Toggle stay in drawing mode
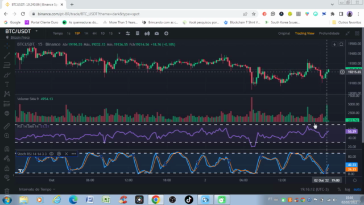Image resolution: width=364 pixels, height=205 pixels. 7,158
